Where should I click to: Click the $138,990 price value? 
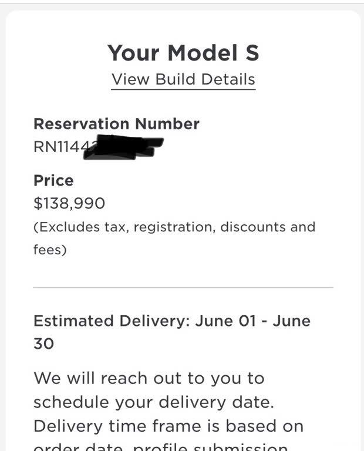click(69, 204)
